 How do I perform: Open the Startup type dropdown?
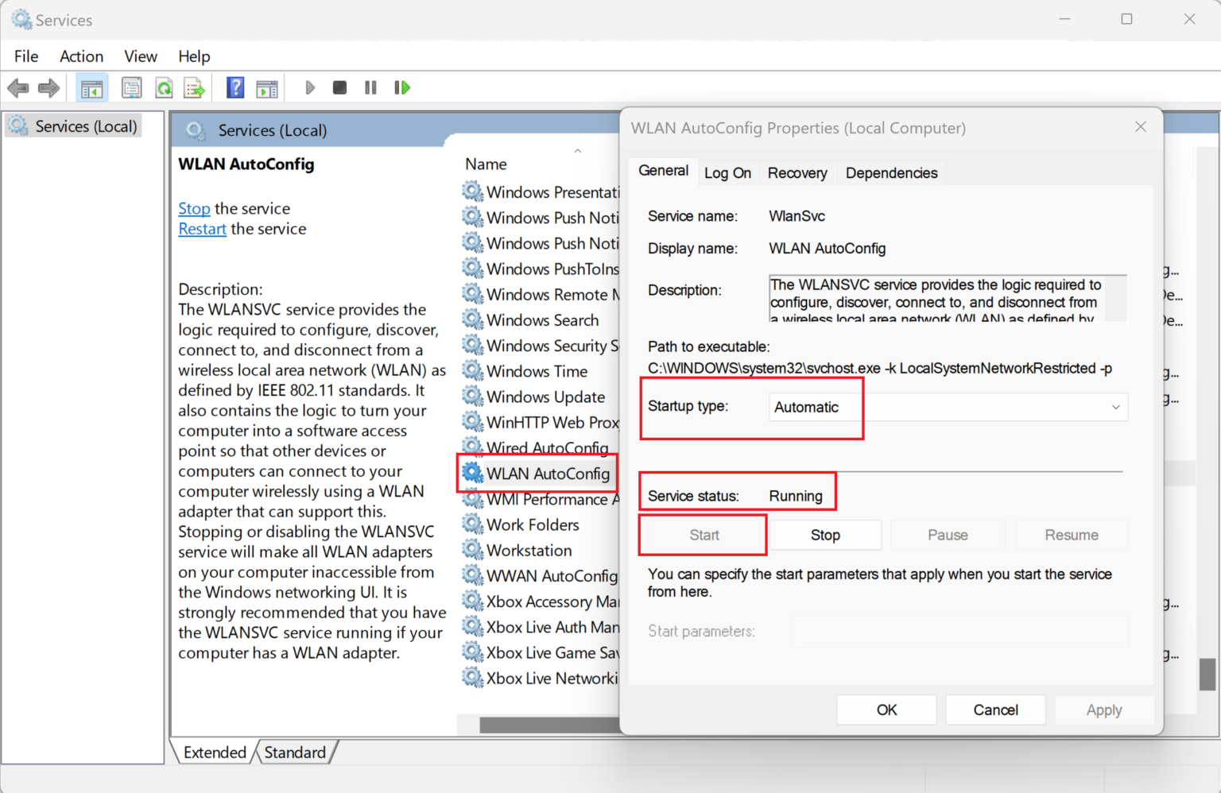pos(948,408)
